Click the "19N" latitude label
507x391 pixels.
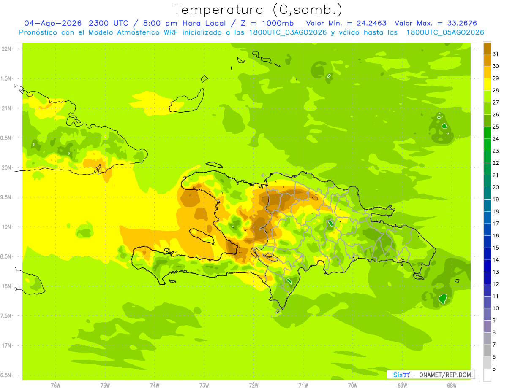click(6, 227)
